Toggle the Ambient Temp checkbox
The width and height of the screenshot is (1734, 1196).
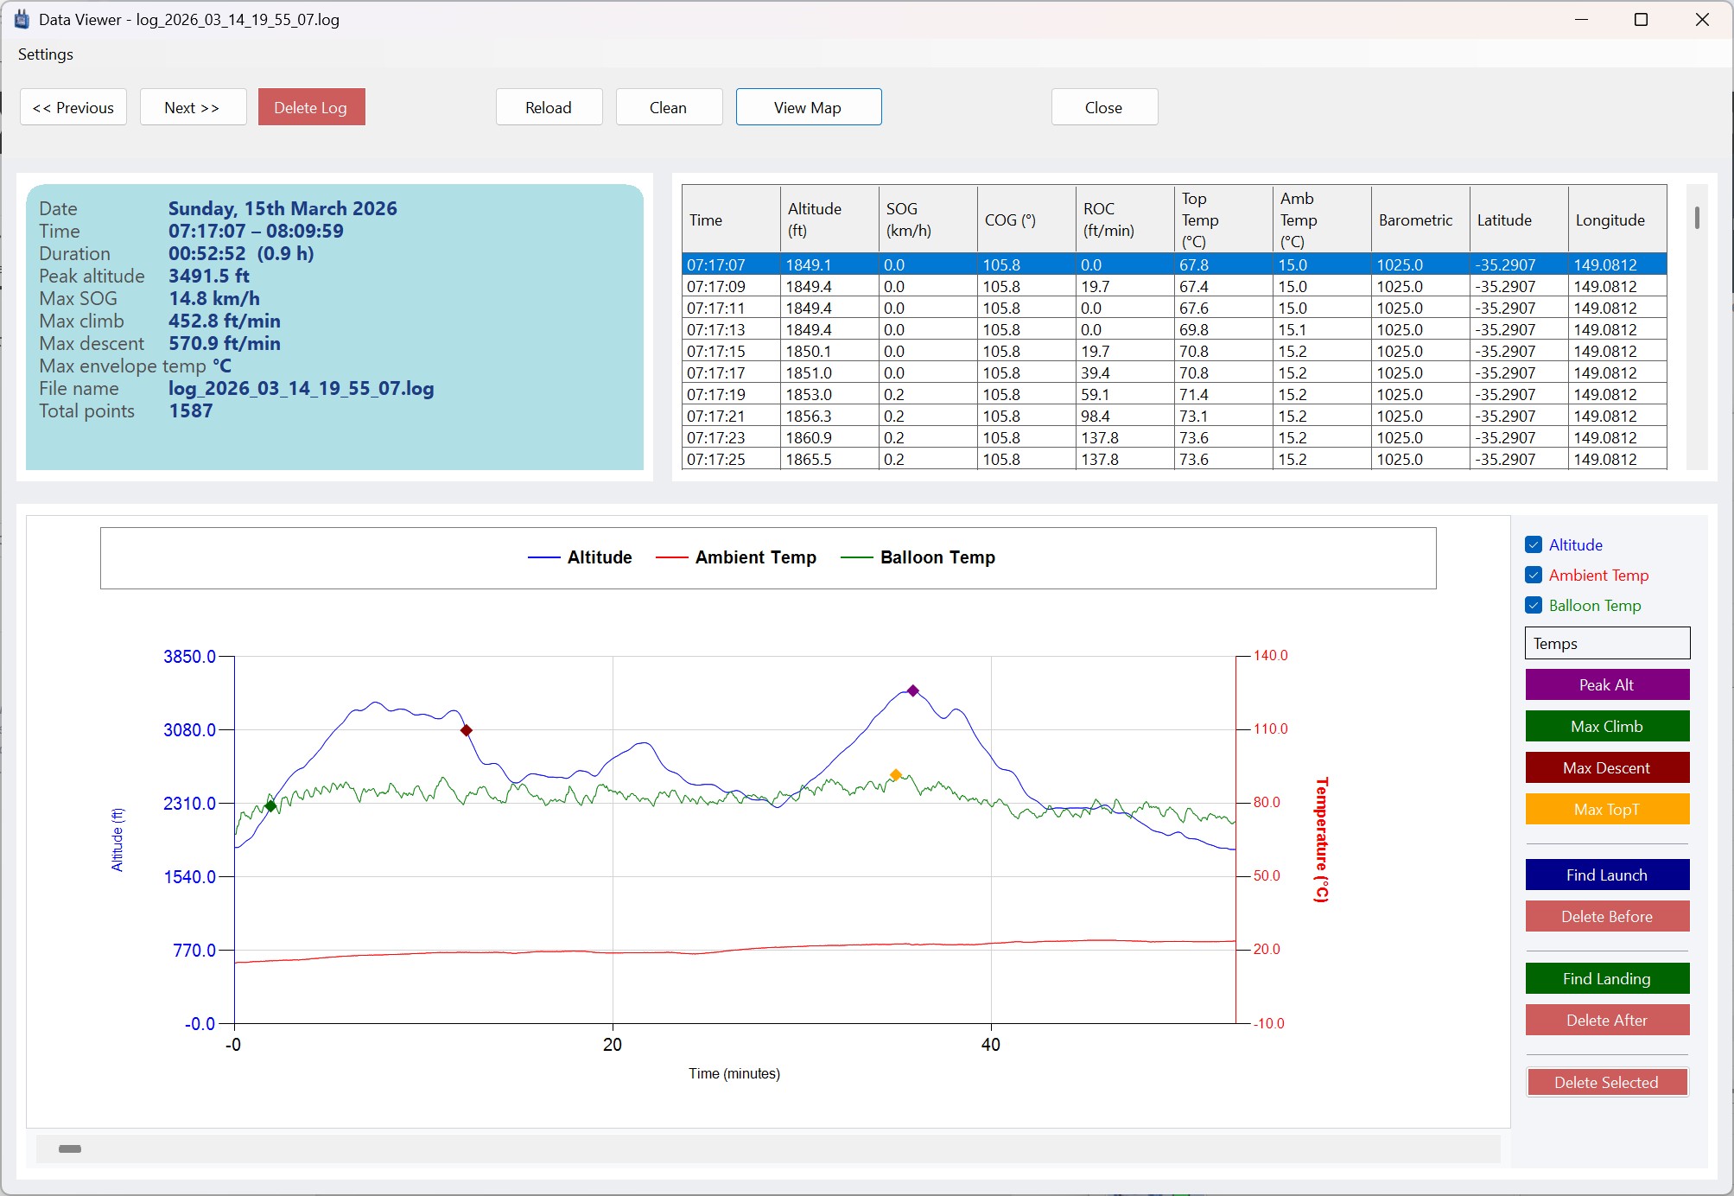(x=1534, y=575)
